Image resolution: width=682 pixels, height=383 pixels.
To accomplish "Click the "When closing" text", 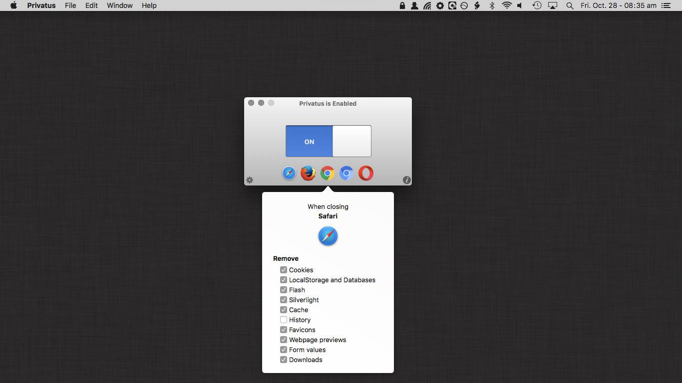I will pos(328,206).
